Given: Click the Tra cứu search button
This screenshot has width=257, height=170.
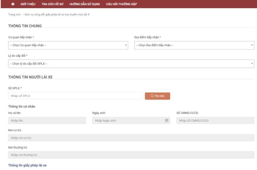Looking at the screenshot, I should [x=157, y=96].
